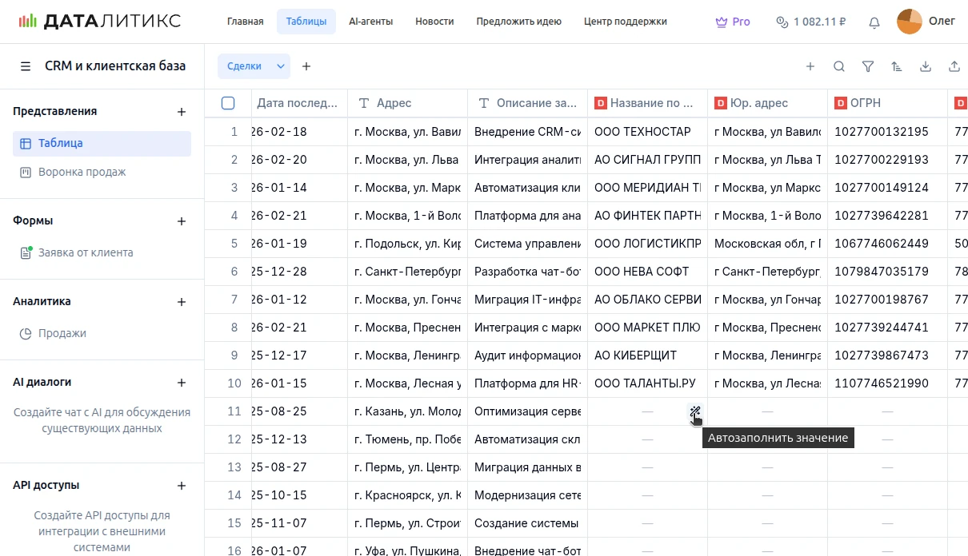Screen dimensions: 968x556
Task: Click the download table icon
Action: (925, 67)
